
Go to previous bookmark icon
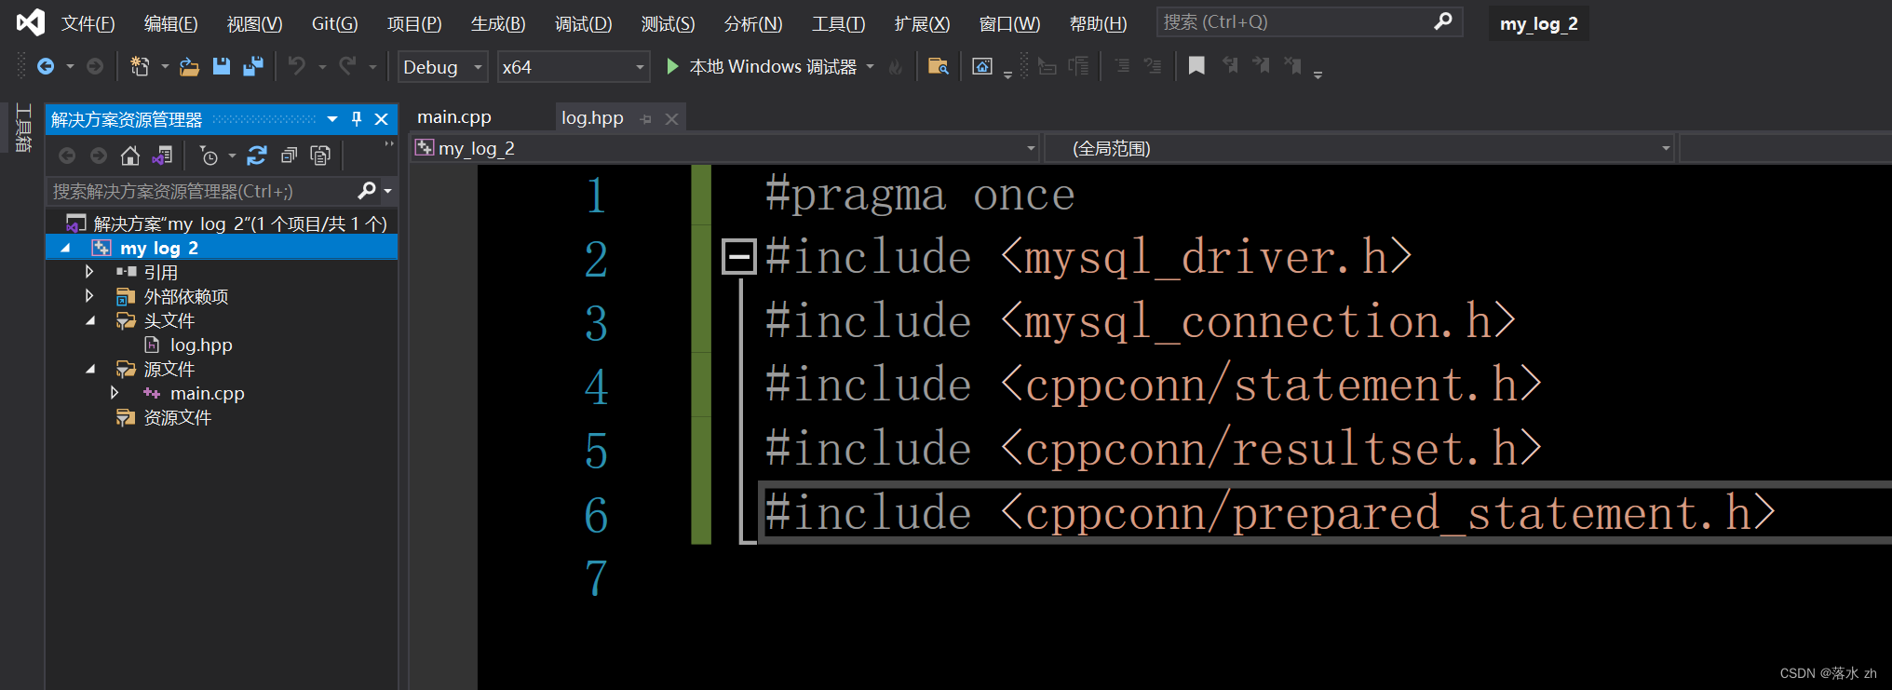tap(1230, 65)
